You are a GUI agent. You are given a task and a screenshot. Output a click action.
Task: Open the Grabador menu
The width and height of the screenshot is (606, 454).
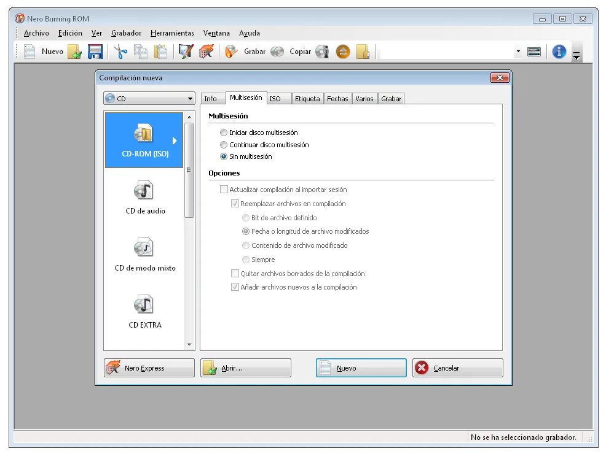coord(126,33)
